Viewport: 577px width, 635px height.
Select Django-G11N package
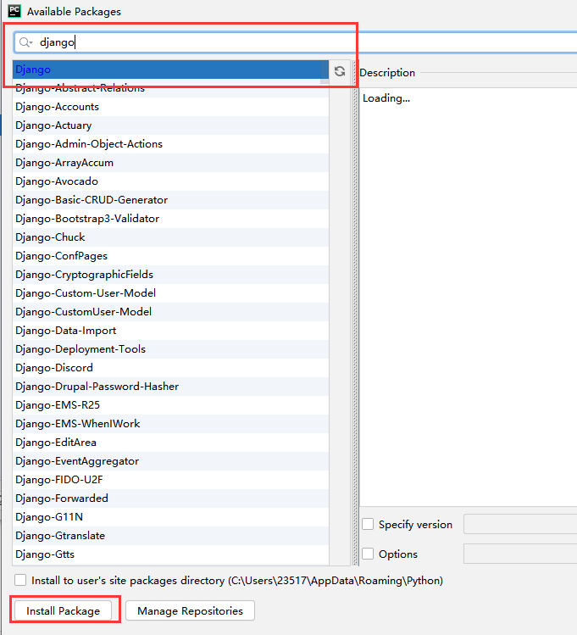point(171,517)
